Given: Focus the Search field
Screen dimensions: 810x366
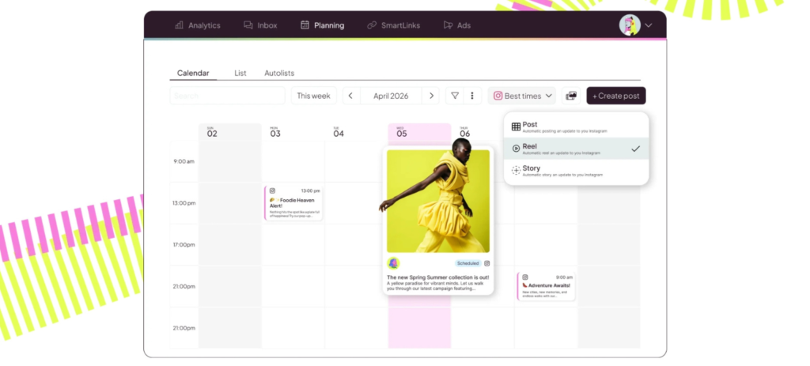Looking at the screenshot, I should pyautogui.click(x=227, y=96).
